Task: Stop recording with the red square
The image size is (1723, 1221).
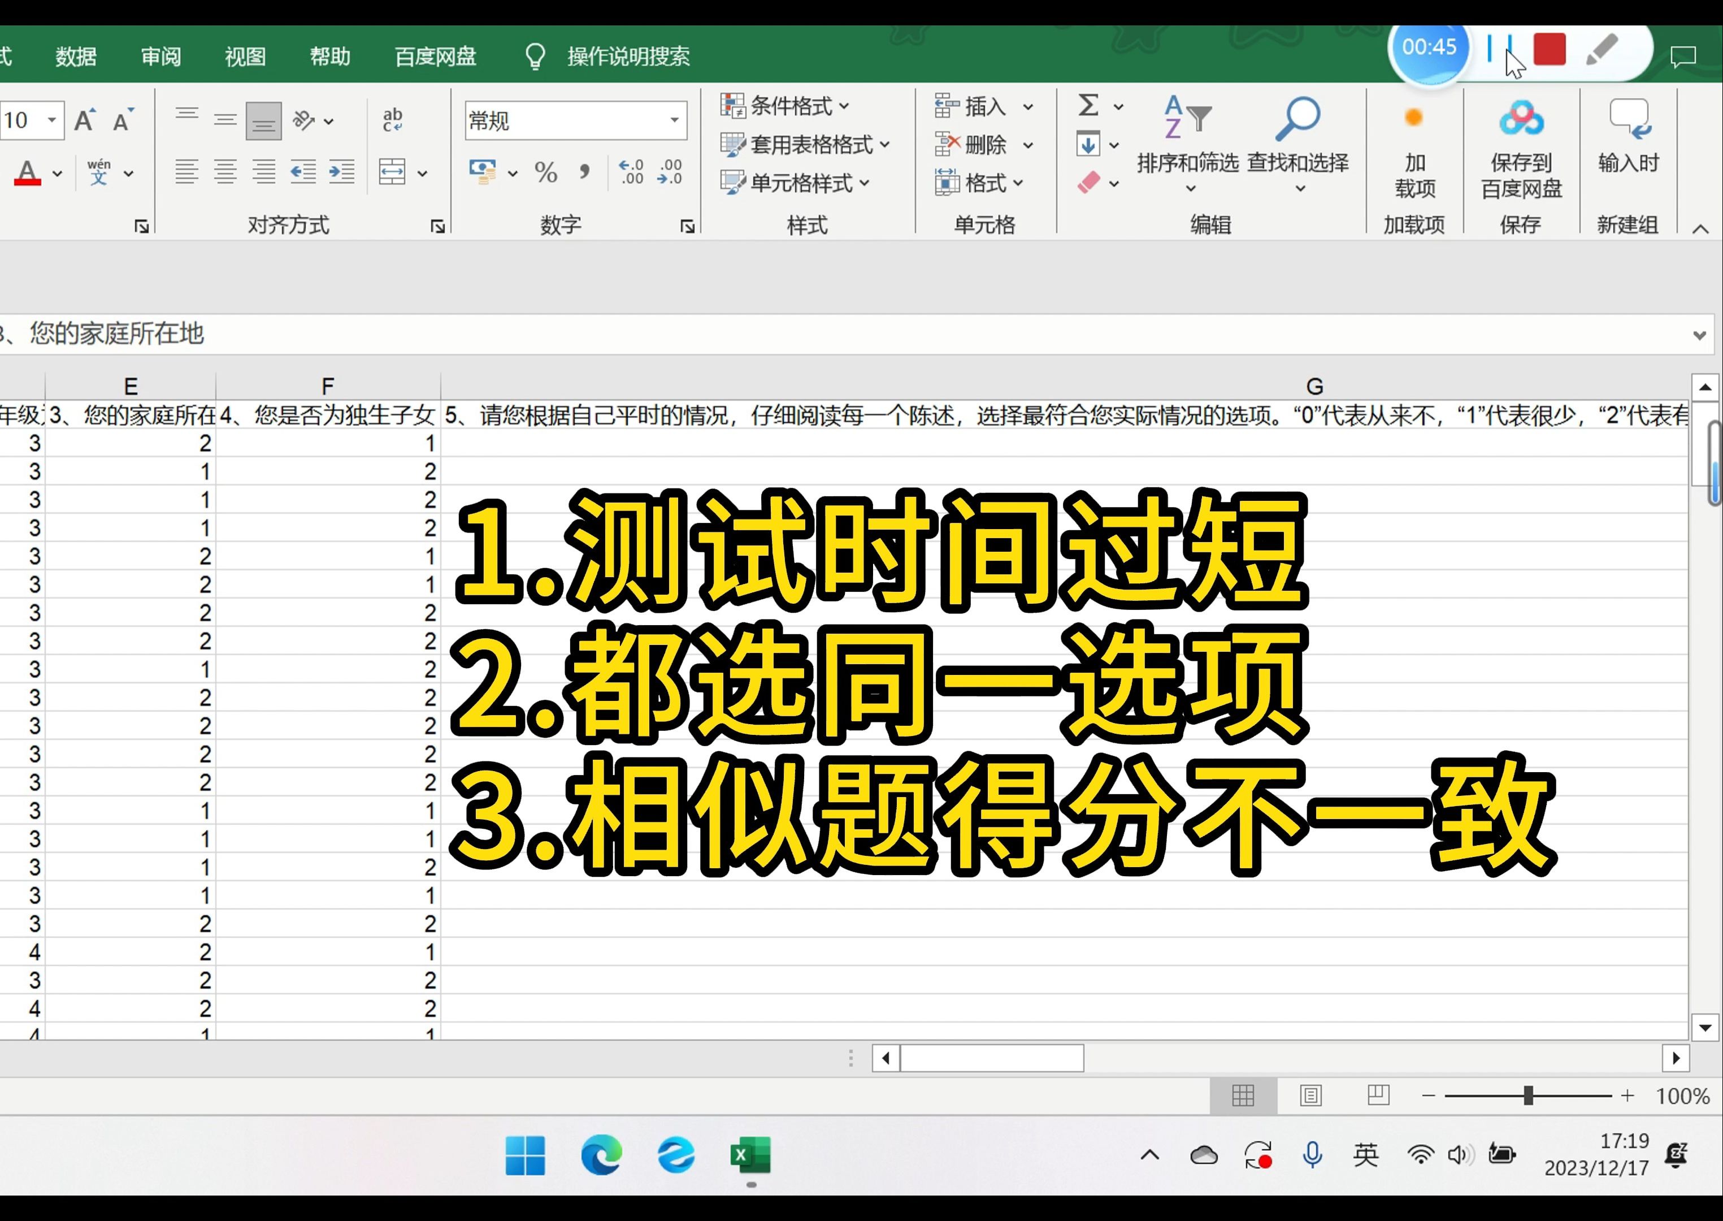Action: coord(1549,50)
